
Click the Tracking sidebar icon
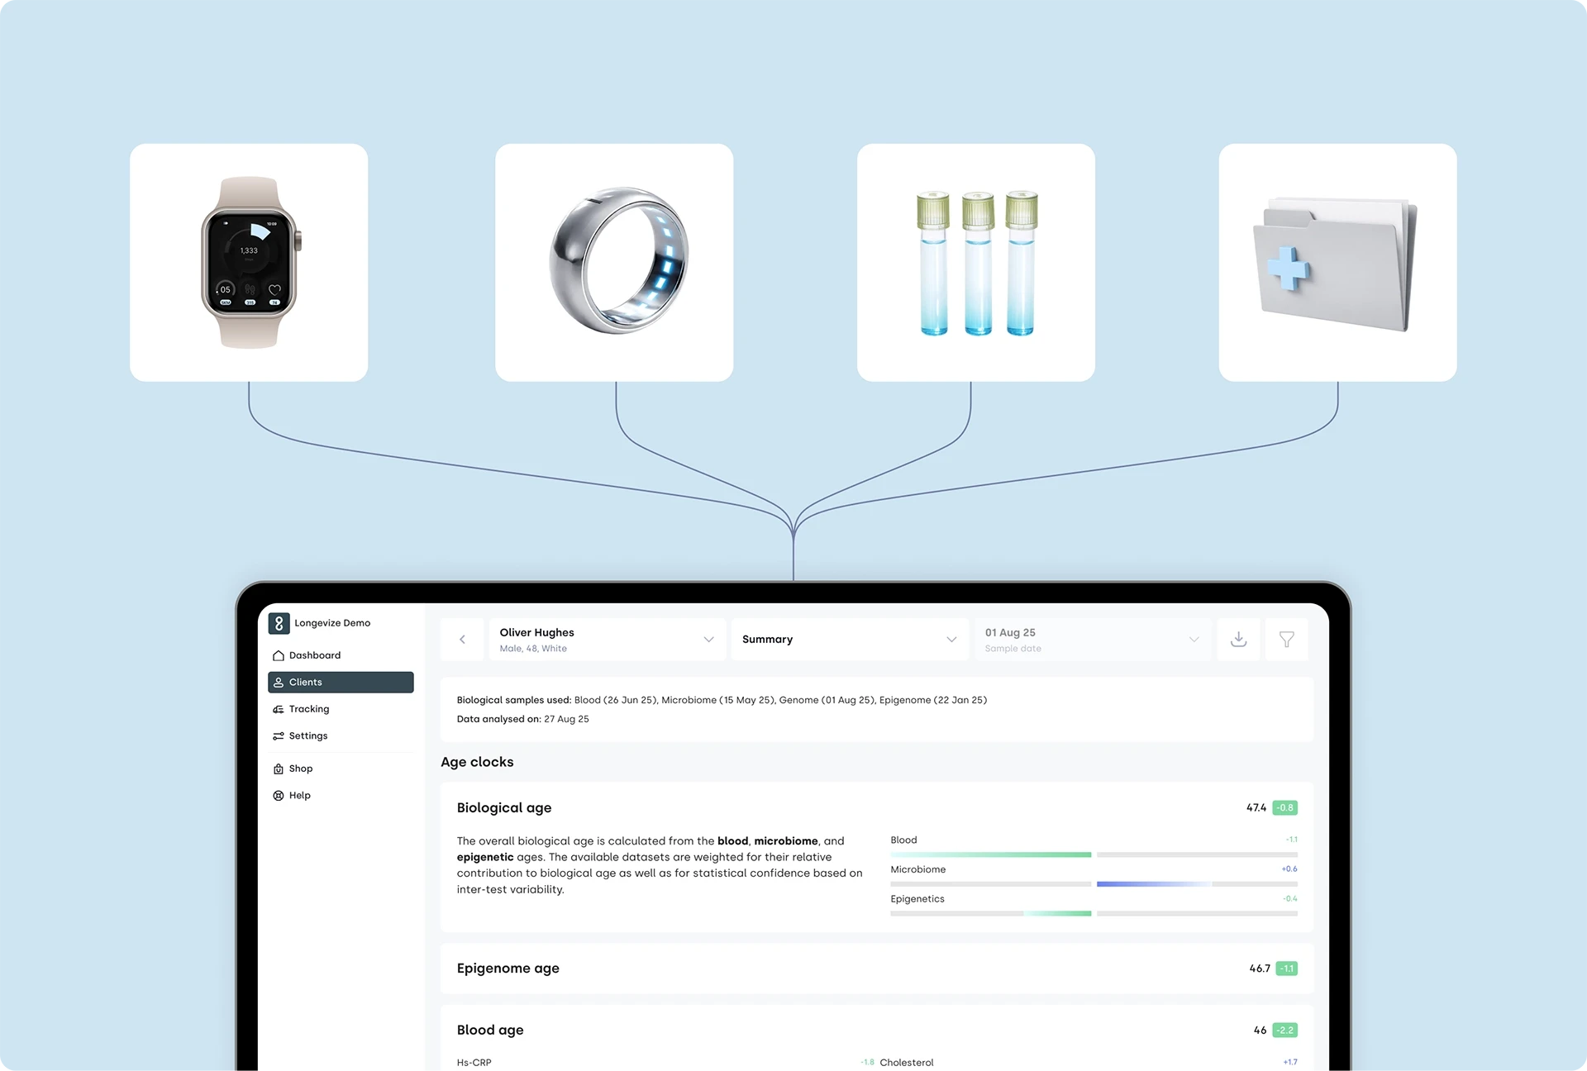pyautogui.click(x=279, y=709)
